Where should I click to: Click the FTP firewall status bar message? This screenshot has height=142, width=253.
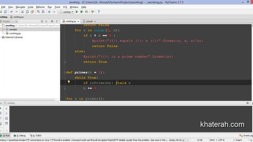pyautogui.click(x=92, y=140)
